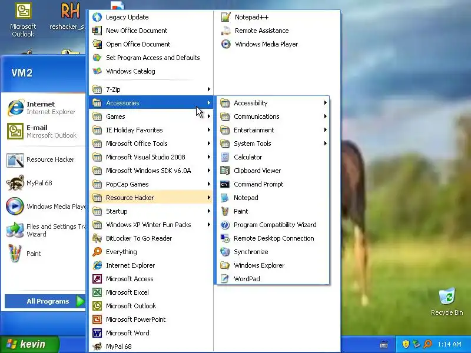Select the Accessories menu item
Screen dimensions: 471x353
(151, 103)
